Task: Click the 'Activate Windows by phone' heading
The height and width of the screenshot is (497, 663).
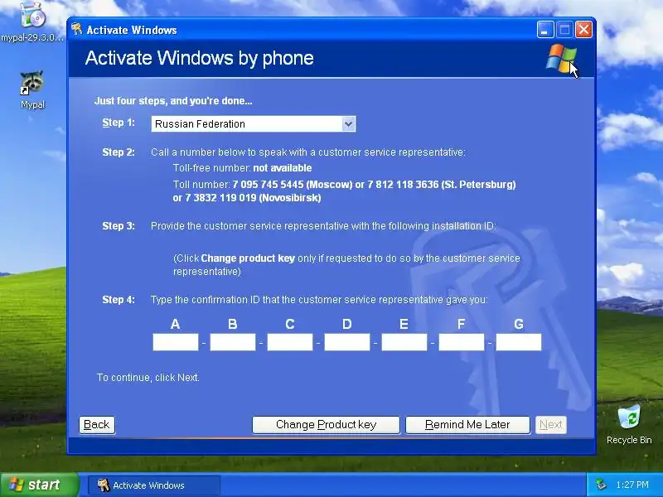Action: tap(200, 58)
